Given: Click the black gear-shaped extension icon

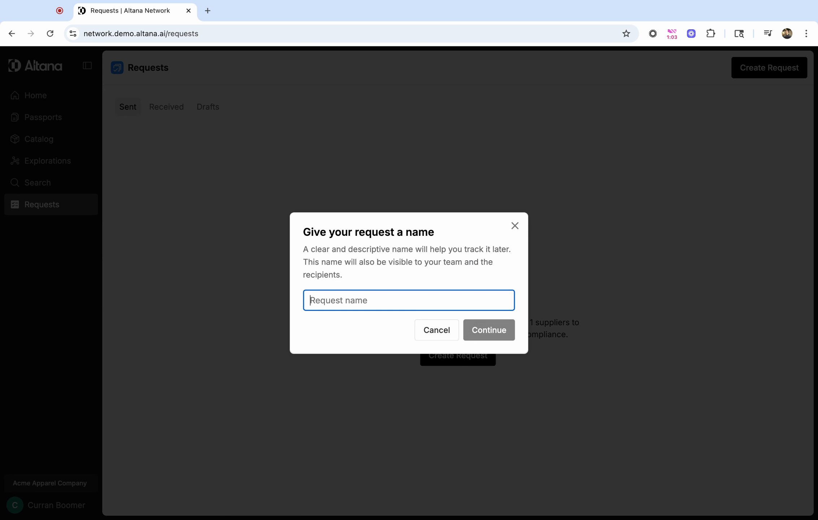Looking at the screenshot, I should point(653,34).
